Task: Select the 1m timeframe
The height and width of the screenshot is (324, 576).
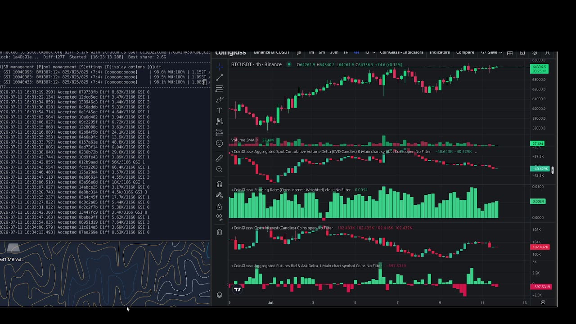Action: (311, 53)
